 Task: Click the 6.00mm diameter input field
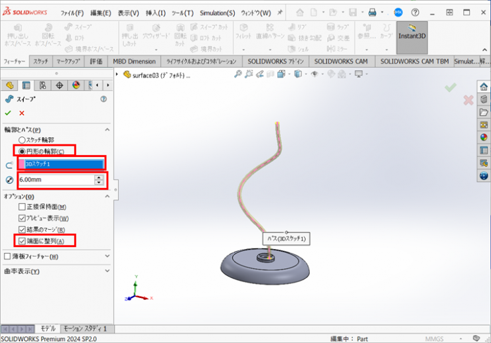click(x=56, y=179)
